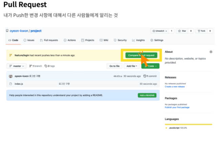Open the Issues tab
The width and height of the screenshot is (223, 143).
29,40
